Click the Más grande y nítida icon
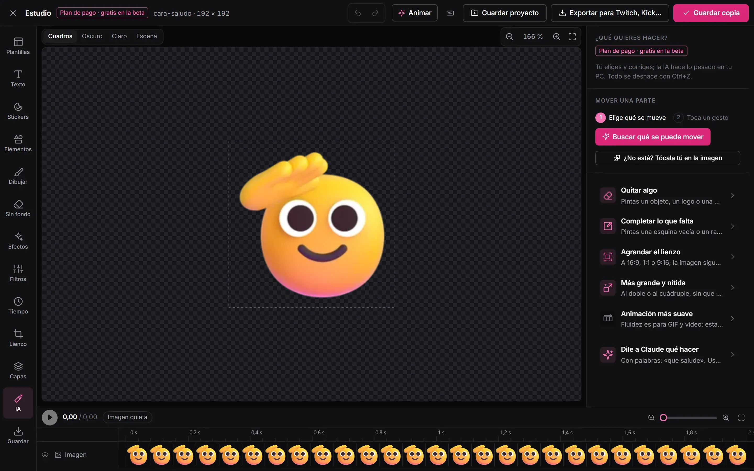 pyautogui.click(x=608, y=288)
